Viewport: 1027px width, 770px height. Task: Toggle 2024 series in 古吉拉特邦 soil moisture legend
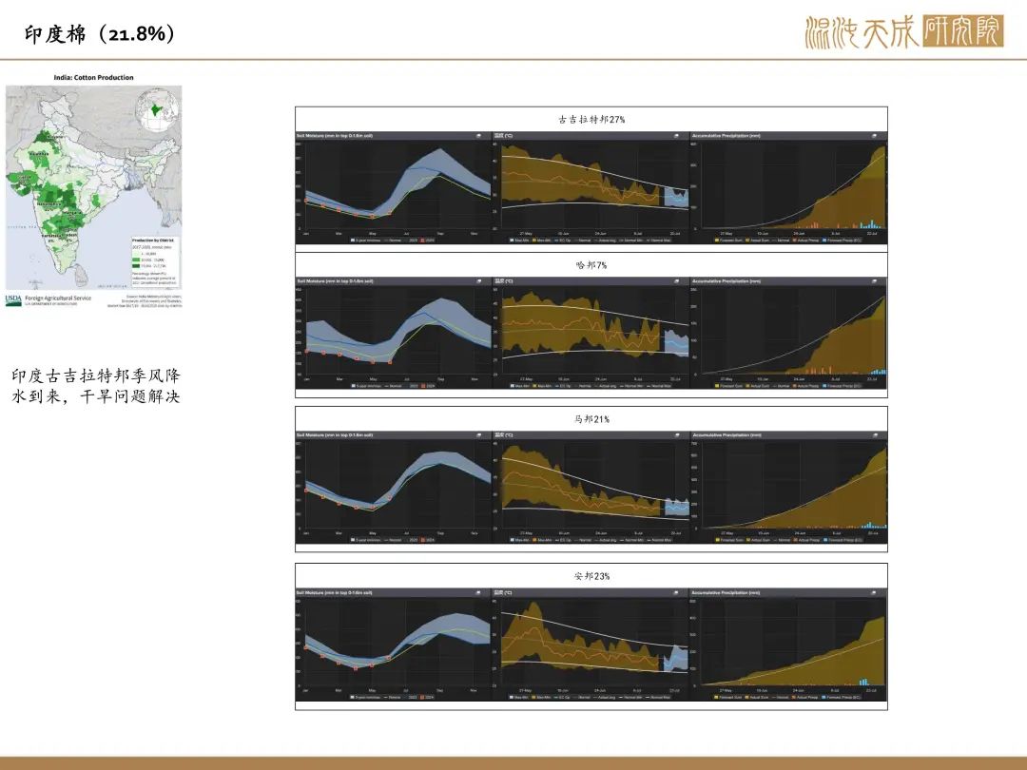(428, 241)
